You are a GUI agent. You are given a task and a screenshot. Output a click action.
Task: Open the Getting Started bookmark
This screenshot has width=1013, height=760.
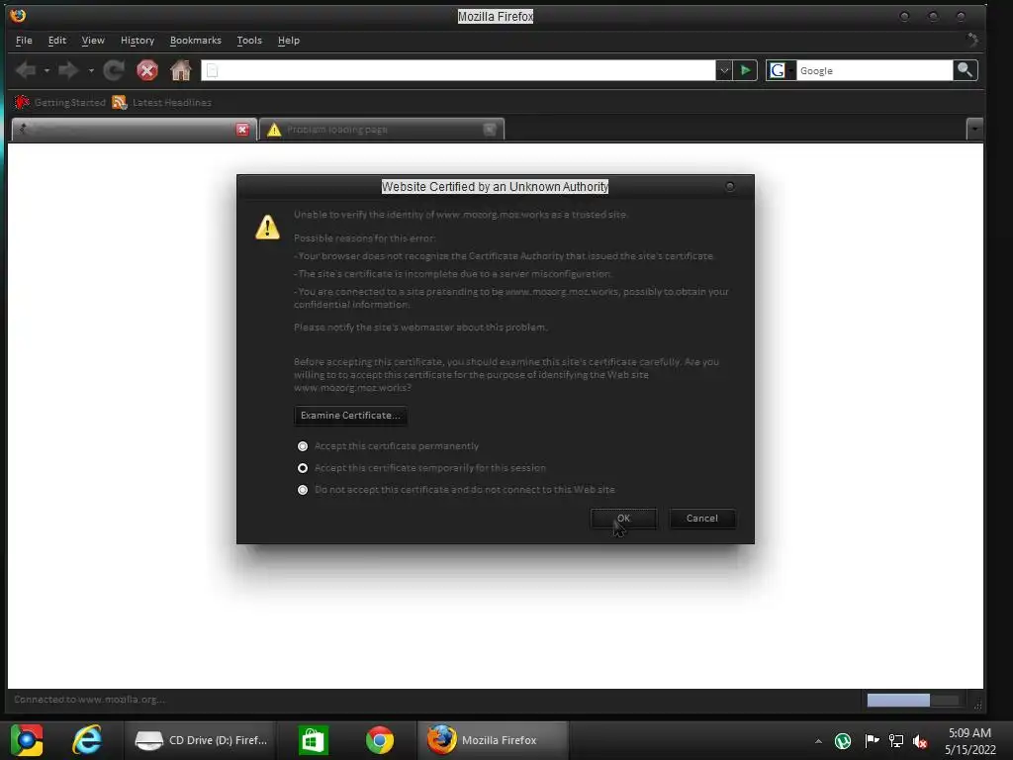[x=60, y=102]
